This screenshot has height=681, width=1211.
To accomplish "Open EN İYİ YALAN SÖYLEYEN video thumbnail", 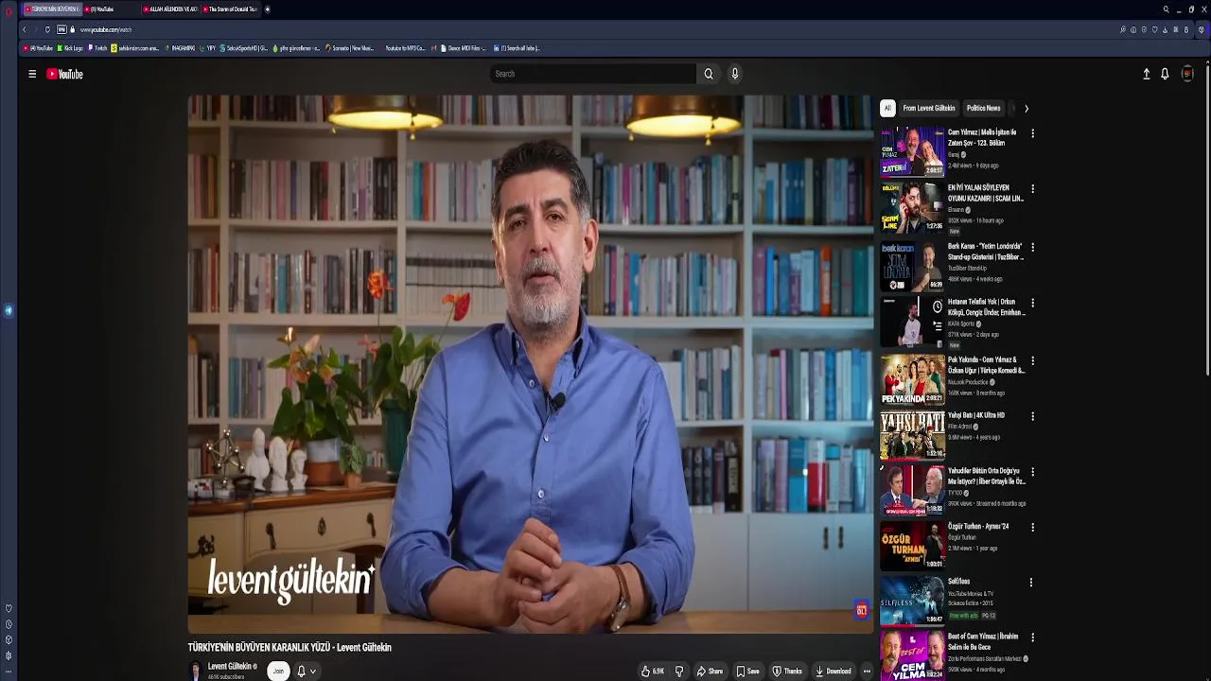I will coord(912,208).
